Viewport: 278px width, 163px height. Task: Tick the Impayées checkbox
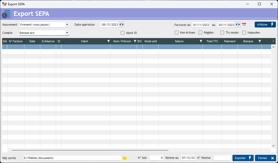point(244,32)
